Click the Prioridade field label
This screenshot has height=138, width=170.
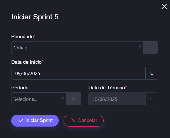(22, 36)
